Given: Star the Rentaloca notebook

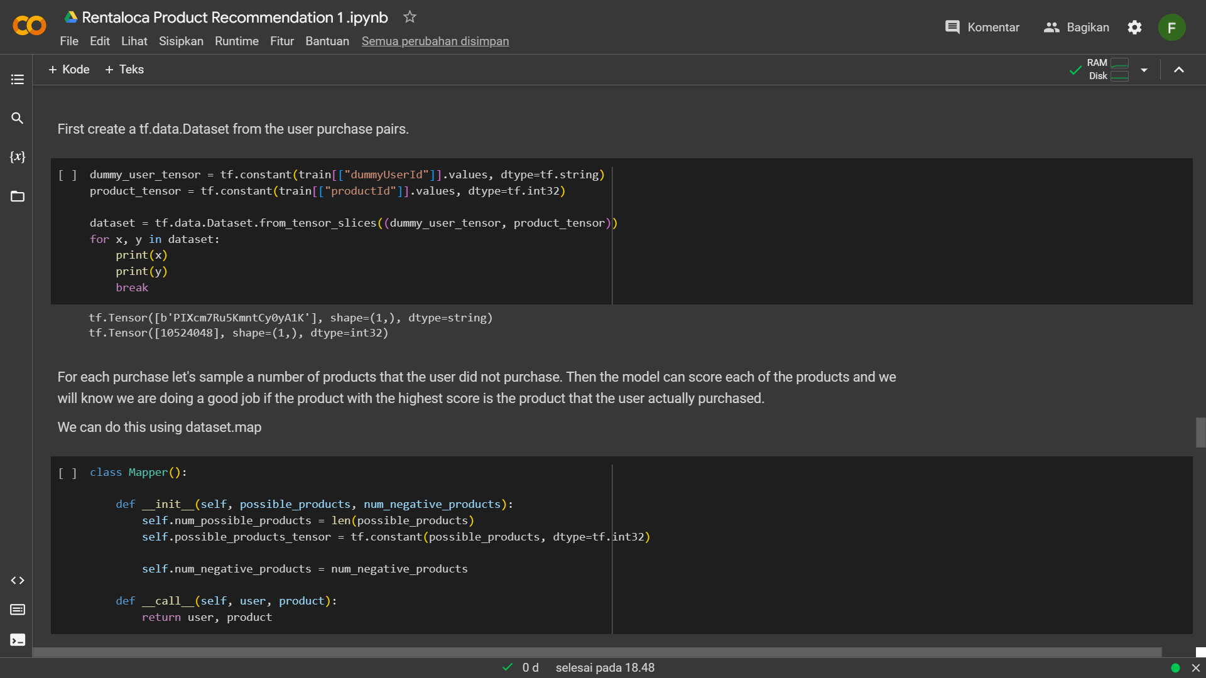Looking at the screenshot, I should coord(410,17).
